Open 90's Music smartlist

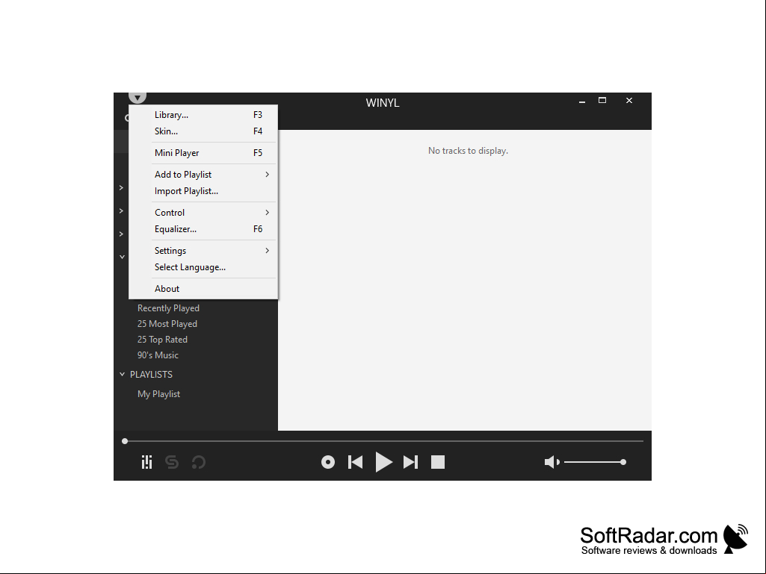tap(158, 355)
